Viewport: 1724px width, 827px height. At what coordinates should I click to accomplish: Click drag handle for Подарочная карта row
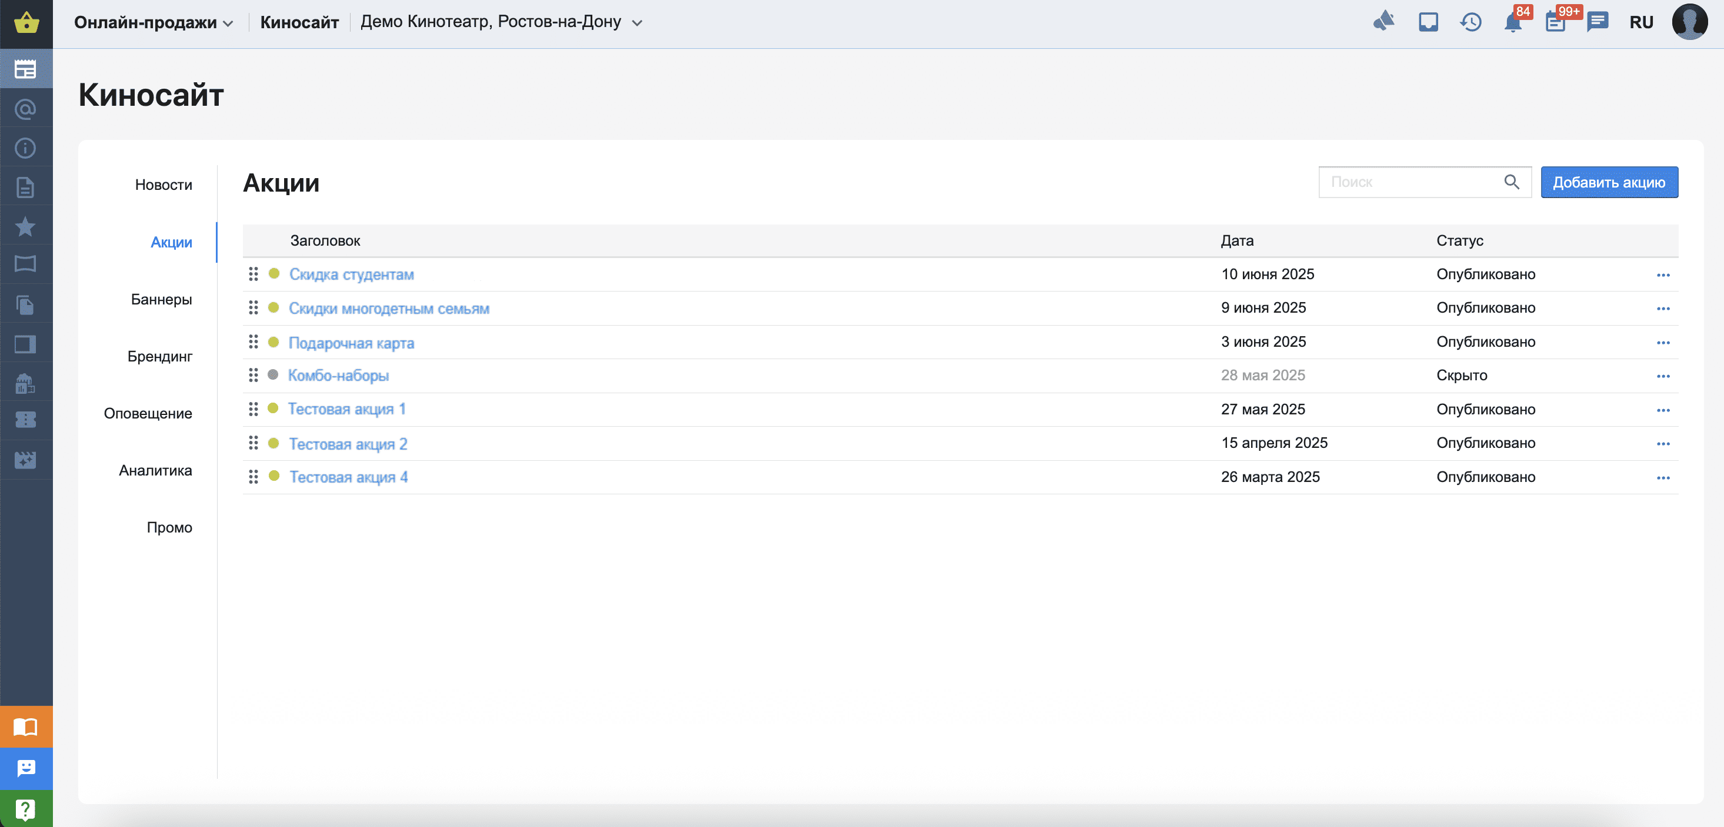click(x=253, y=341)
